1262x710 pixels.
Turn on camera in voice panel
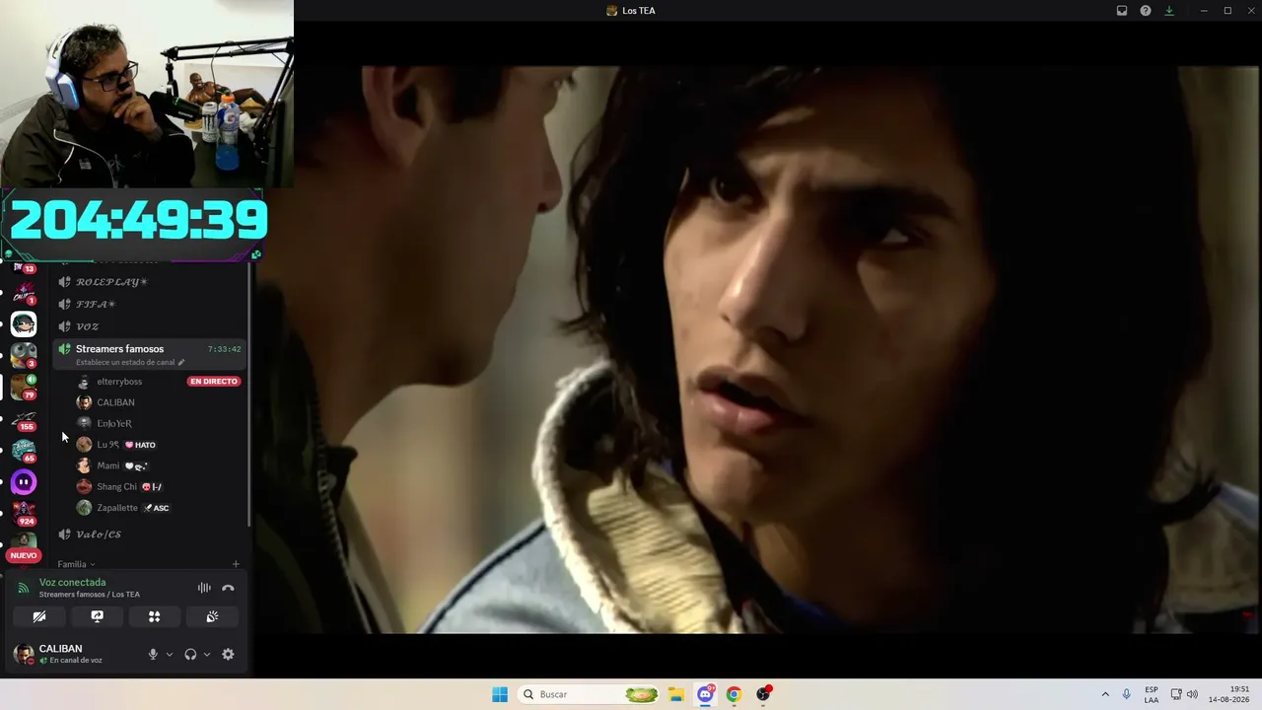39,616
